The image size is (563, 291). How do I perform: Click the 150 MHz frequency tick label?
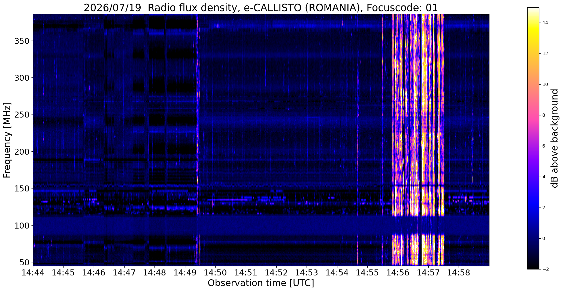point(22,188)
